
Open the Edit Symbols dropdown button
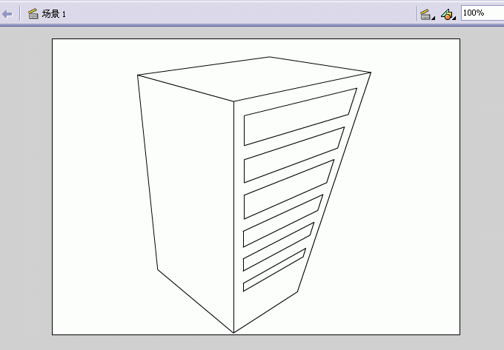point(448,15)
